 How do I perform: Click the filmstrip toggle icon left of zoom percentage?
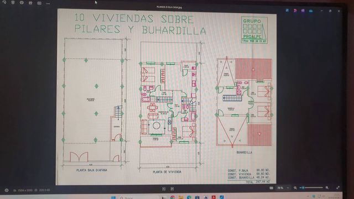(271, 188)
